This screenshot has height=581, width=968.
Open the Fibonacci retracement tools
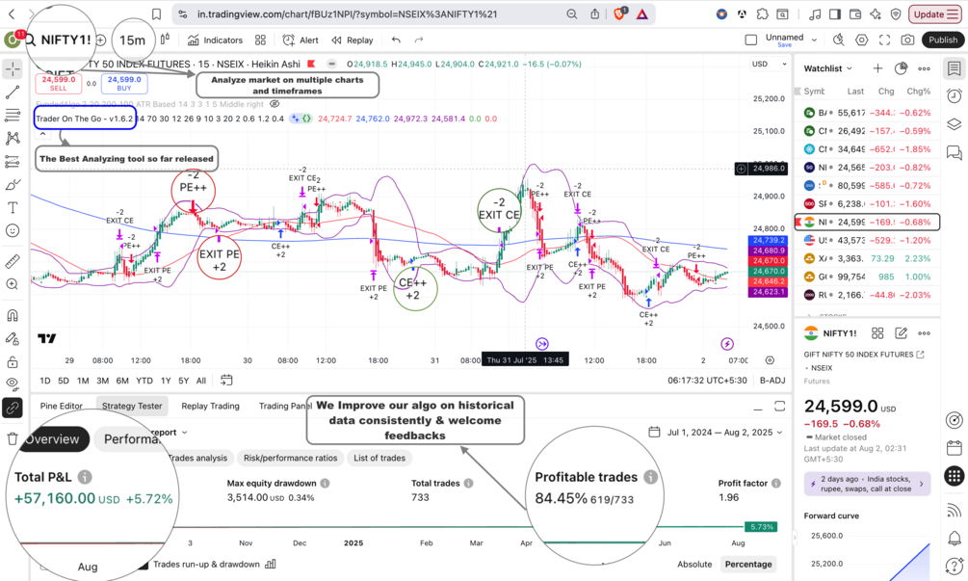(x=13, y=115)
